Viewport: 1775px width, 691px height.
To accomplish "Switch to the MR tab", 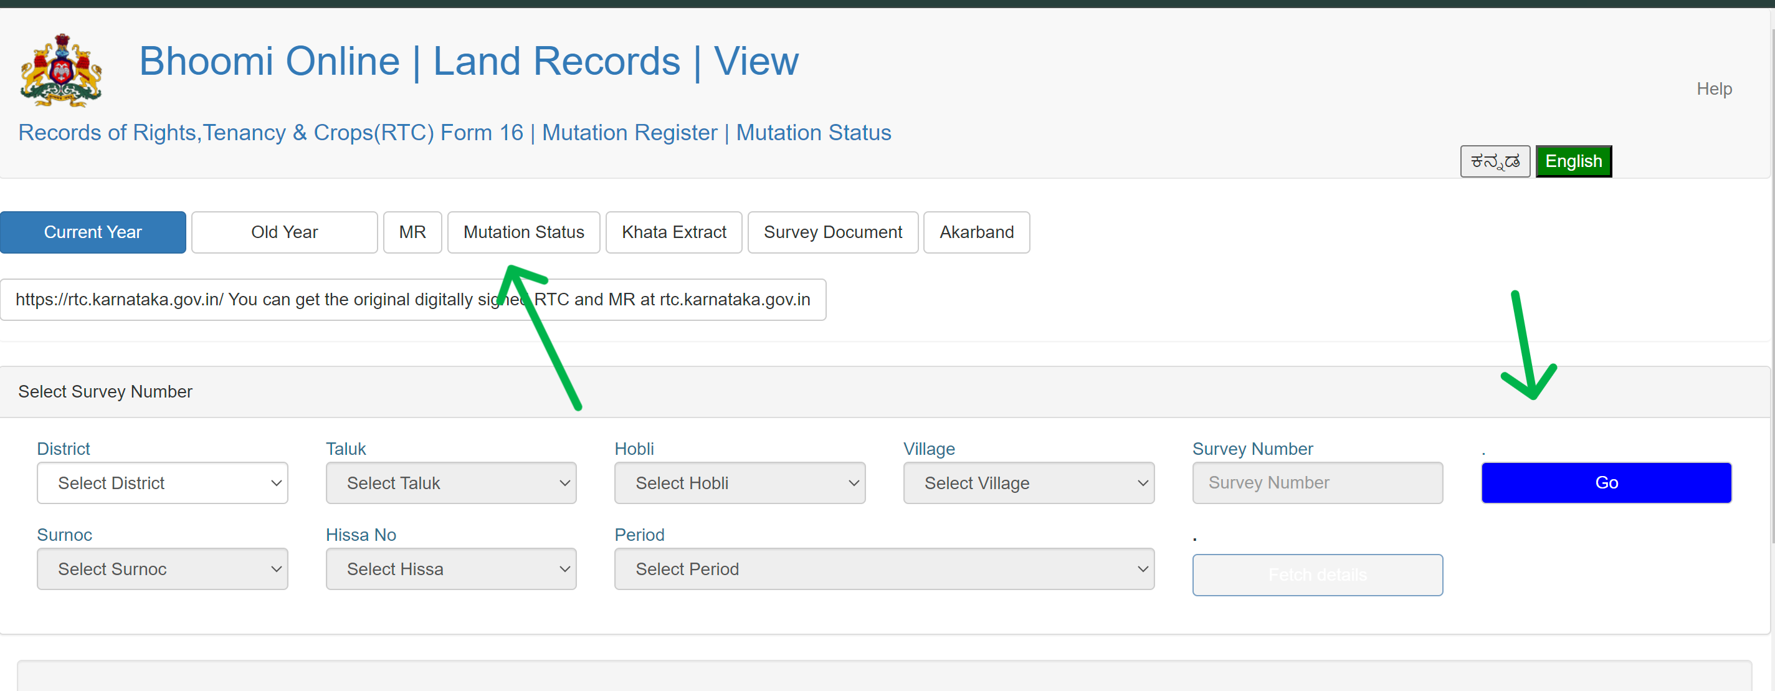I will [x=412, y=232].
